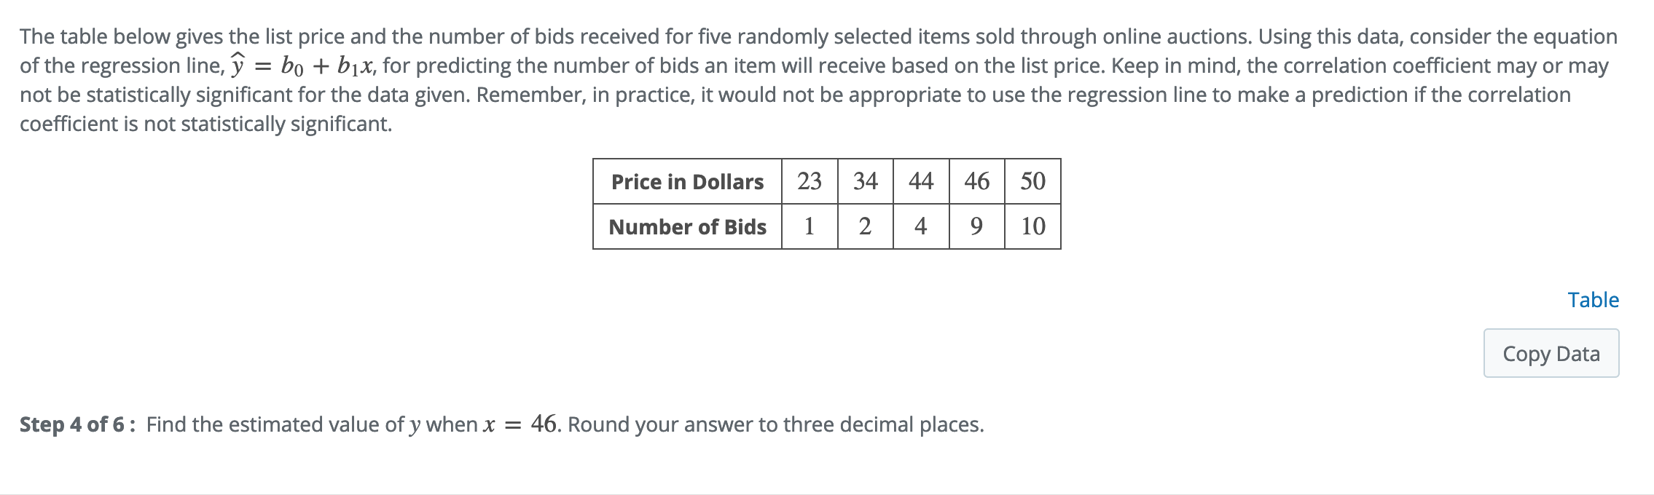
Task: Click the price value 46 in the table
Action: pos(976,182)
